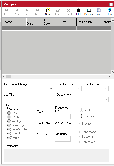This screenshot has width=114, height=166.
Task: Select Bi-Weekly pay frequency
Action: pyautogui.click(x=9, y=125)
